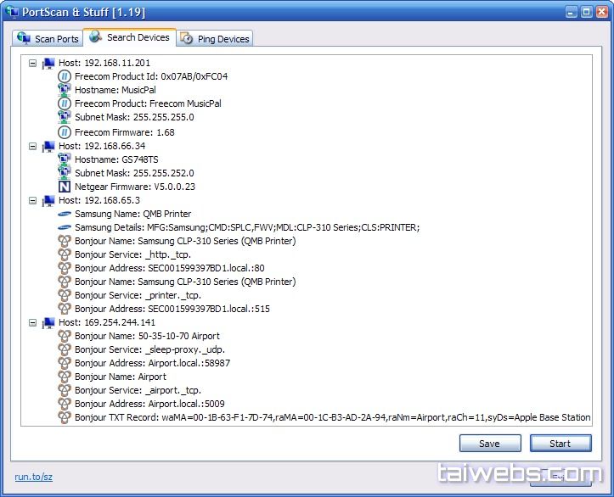Open the run.to/sz link
614x497 pixels.
coord(33,477)
